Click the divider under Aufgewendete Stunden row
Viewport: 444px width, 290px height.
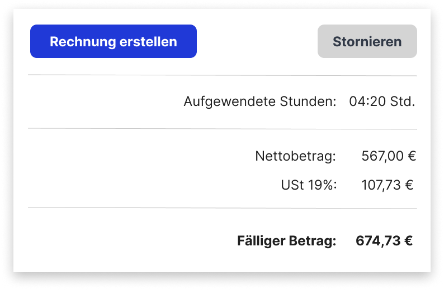pos(223,129)
